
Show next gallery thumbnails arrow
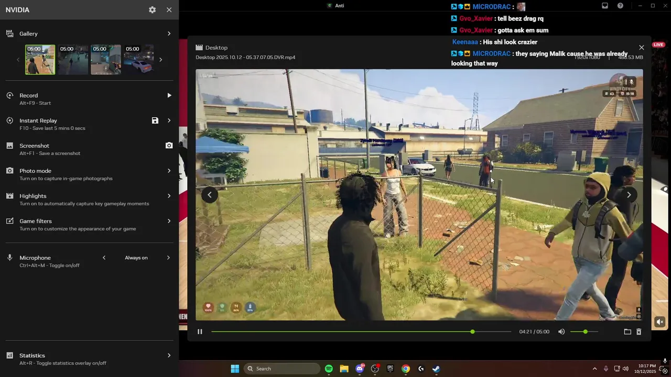click(160, 60)
